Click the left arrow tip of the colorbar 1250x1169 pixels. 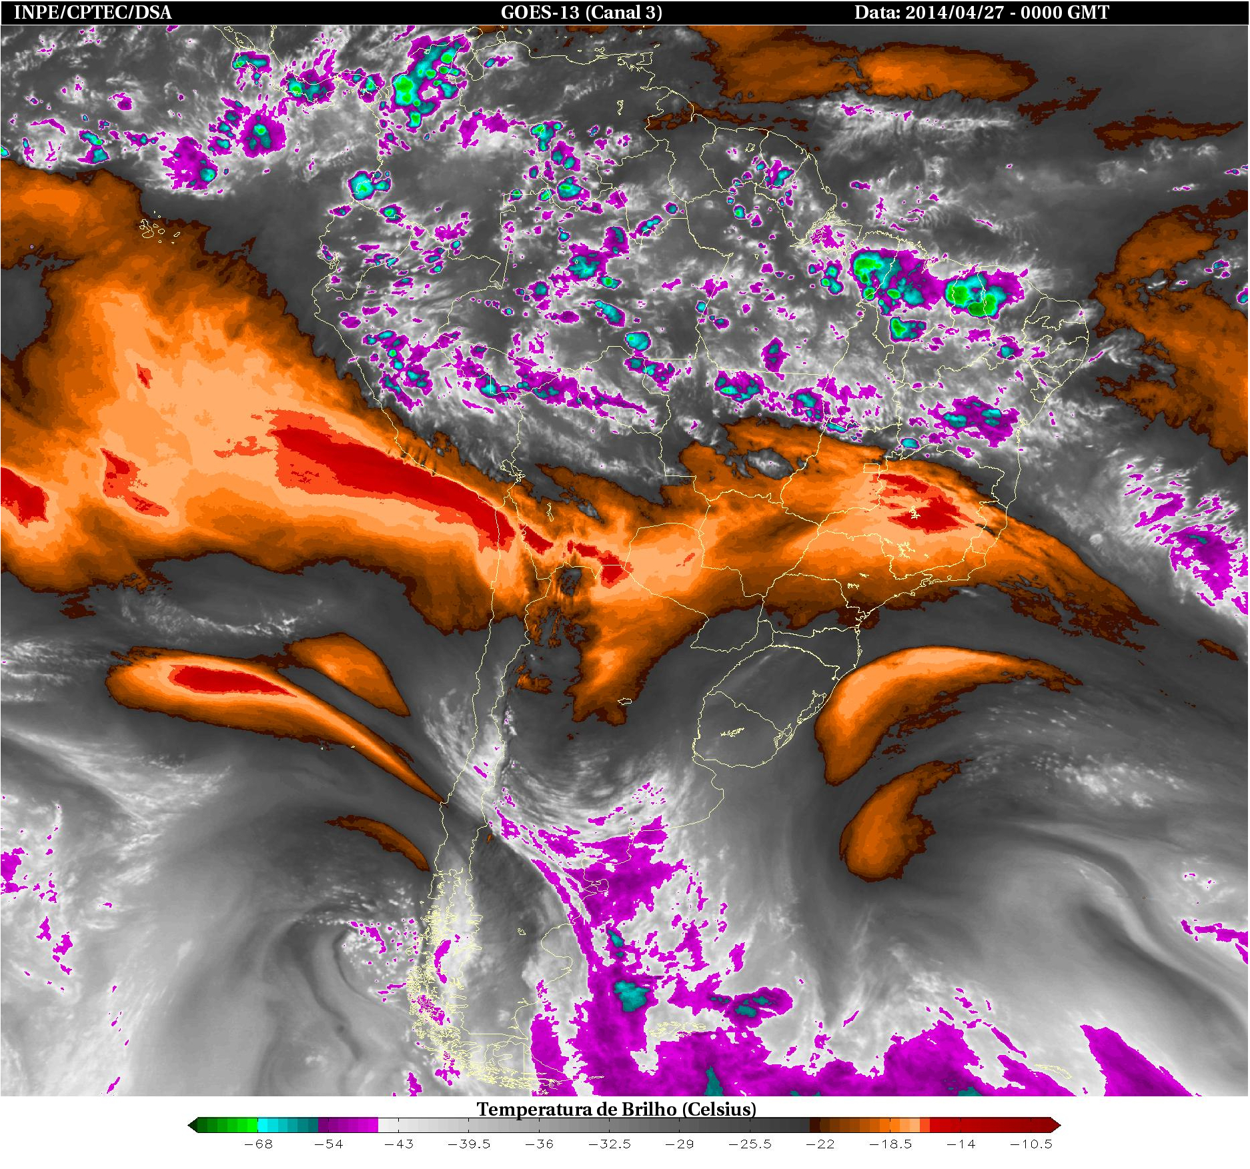[192, 1125]
